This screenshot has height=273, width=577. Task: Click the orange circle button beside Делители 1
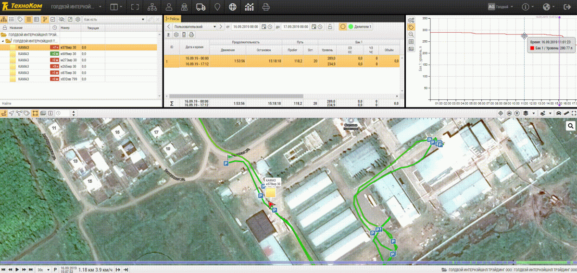pos(343,27)
